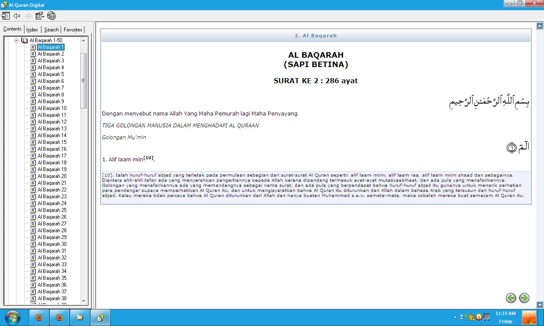
Task: Click page icon beside Al Baqarah 9
Action: pos(33,101)
